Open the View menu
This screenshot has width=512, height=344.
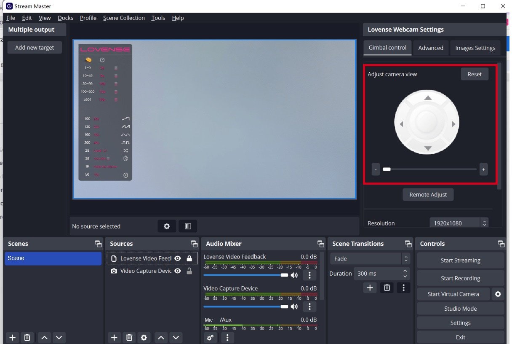coord(45,18)
